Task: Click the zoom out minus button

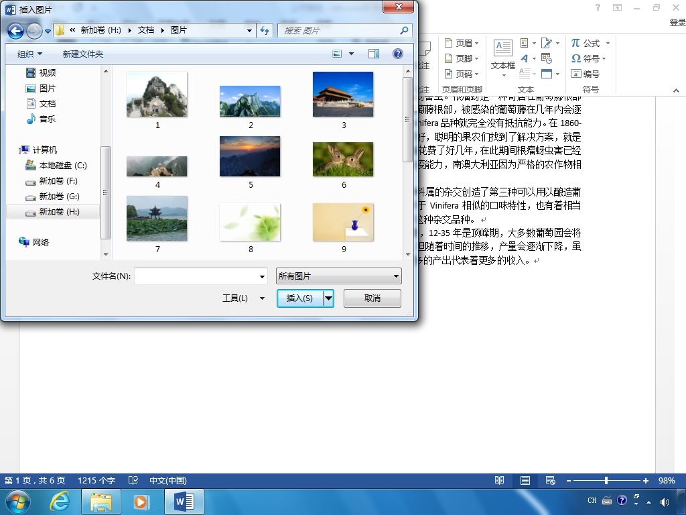Action: pos(568,480)
